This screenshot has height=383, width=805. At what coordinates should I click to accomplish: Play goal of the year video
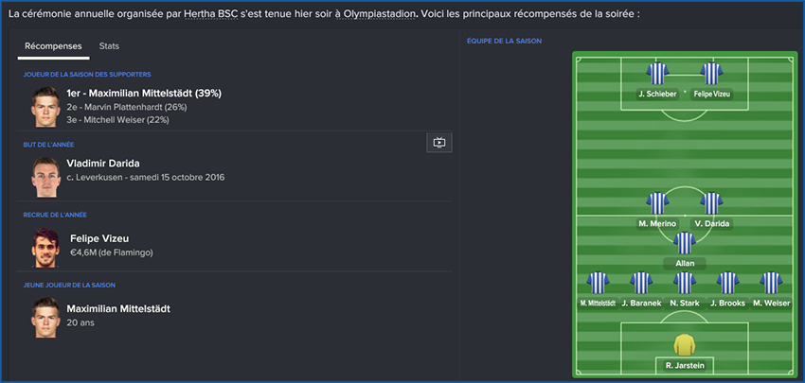[x=438, y=143]
